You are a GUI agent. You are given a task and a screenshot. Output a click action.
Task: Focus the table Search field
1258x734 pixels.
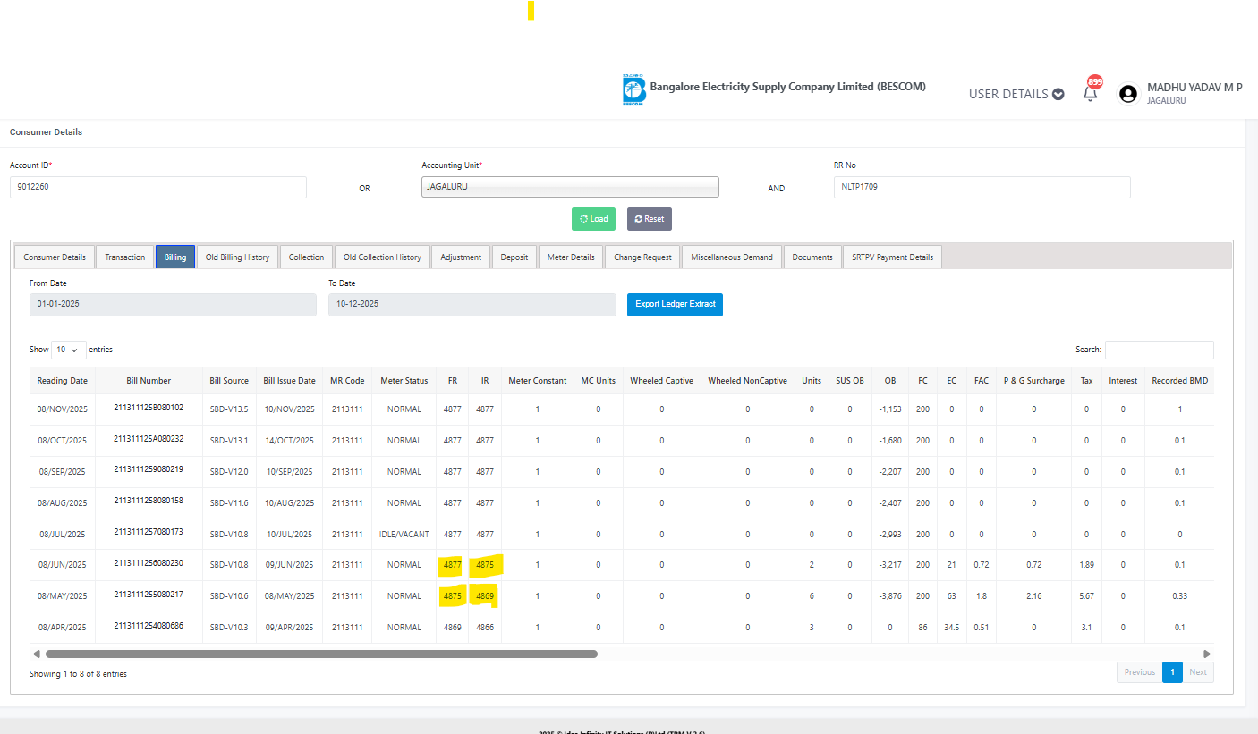1159,350
